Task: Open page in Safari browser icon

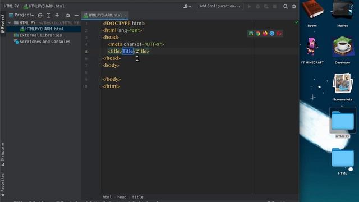Action: 271,34
